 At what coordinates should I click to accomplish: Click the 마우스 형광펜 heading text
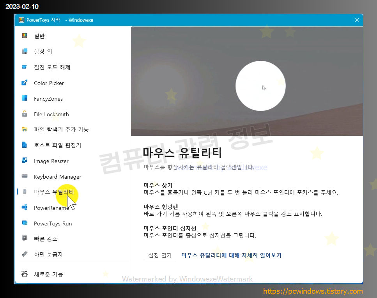point(161,207)
